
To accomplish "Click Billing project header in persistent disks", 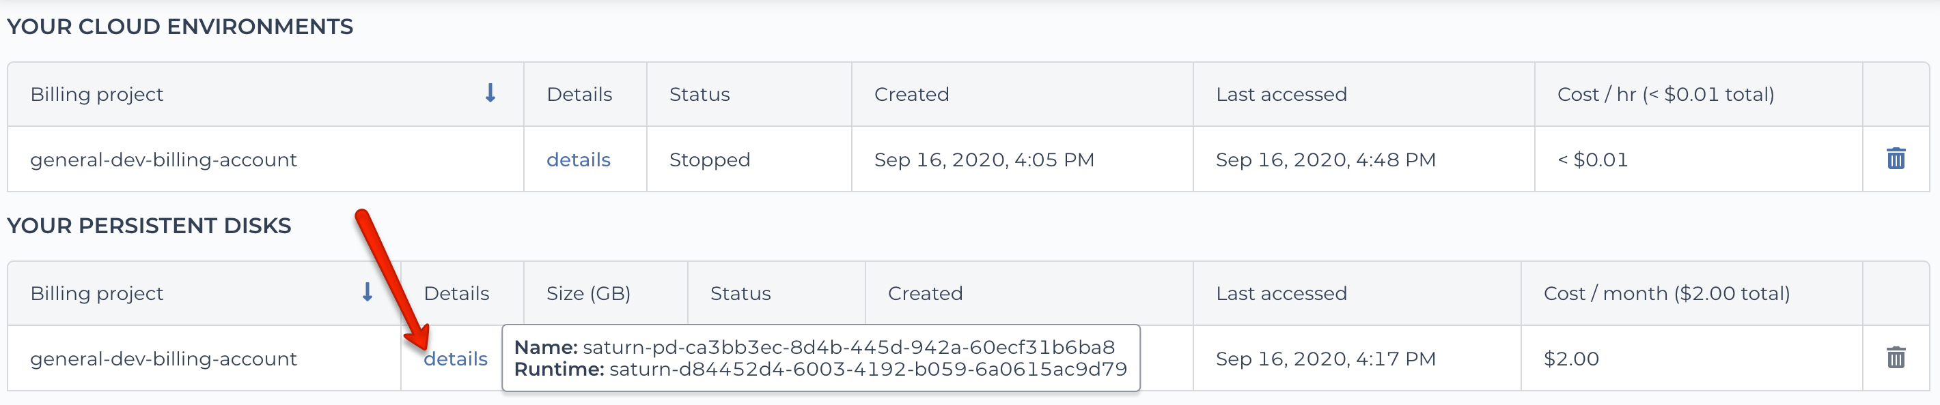I will 96,293.
